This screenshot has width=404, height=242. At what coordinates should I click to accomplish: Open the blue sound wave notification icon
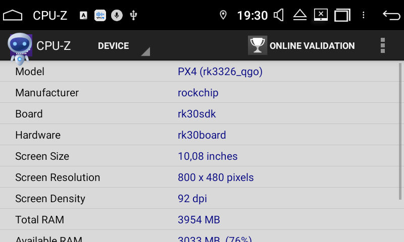point(100,16)
